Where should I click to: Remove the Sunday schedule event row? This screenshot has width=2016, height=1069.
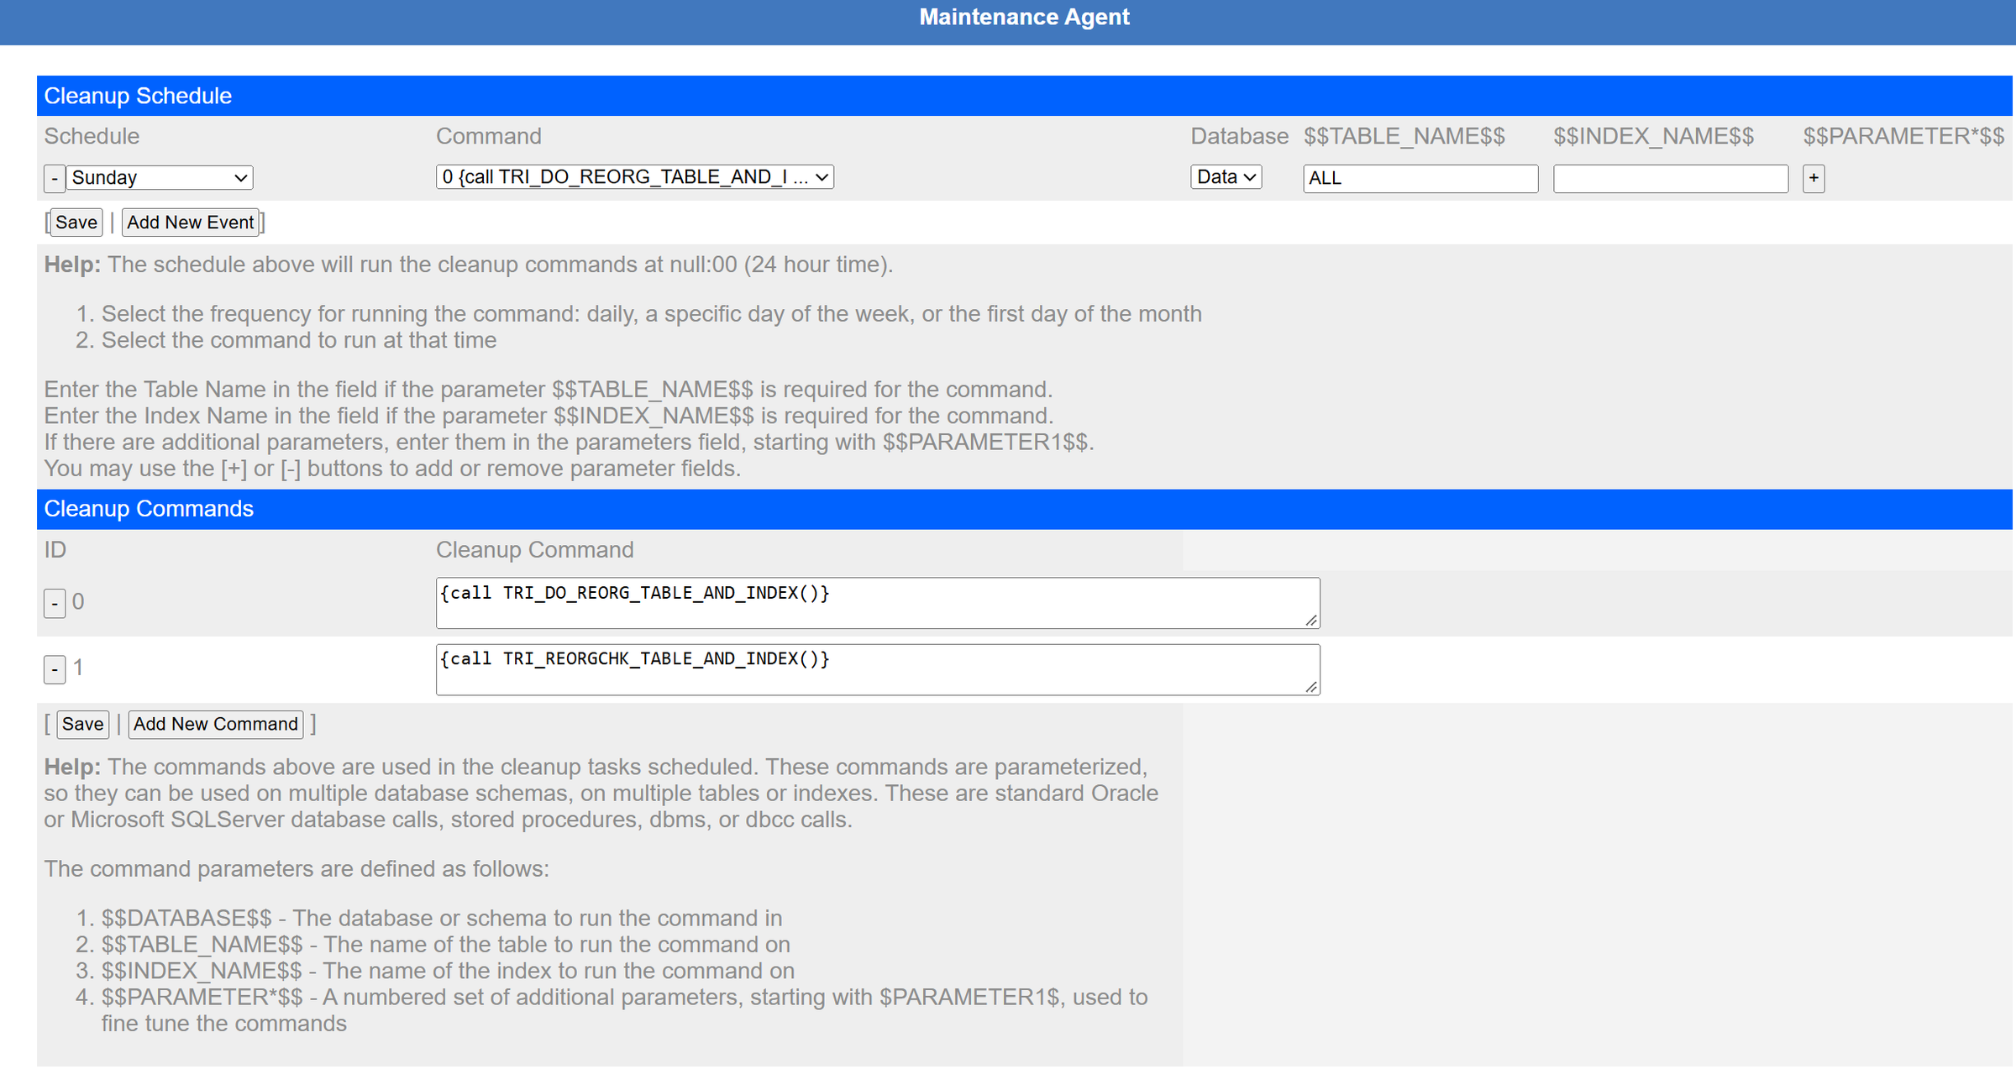(x=54, y=178)
